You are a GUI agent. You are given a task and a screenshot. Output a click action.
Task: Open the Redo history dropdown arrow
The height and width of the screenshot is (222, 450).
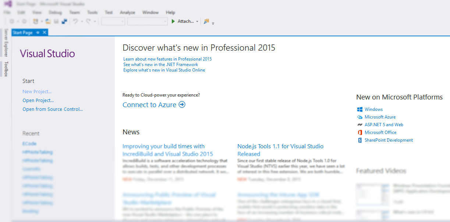pyautogui.click(x=95, y=22)
